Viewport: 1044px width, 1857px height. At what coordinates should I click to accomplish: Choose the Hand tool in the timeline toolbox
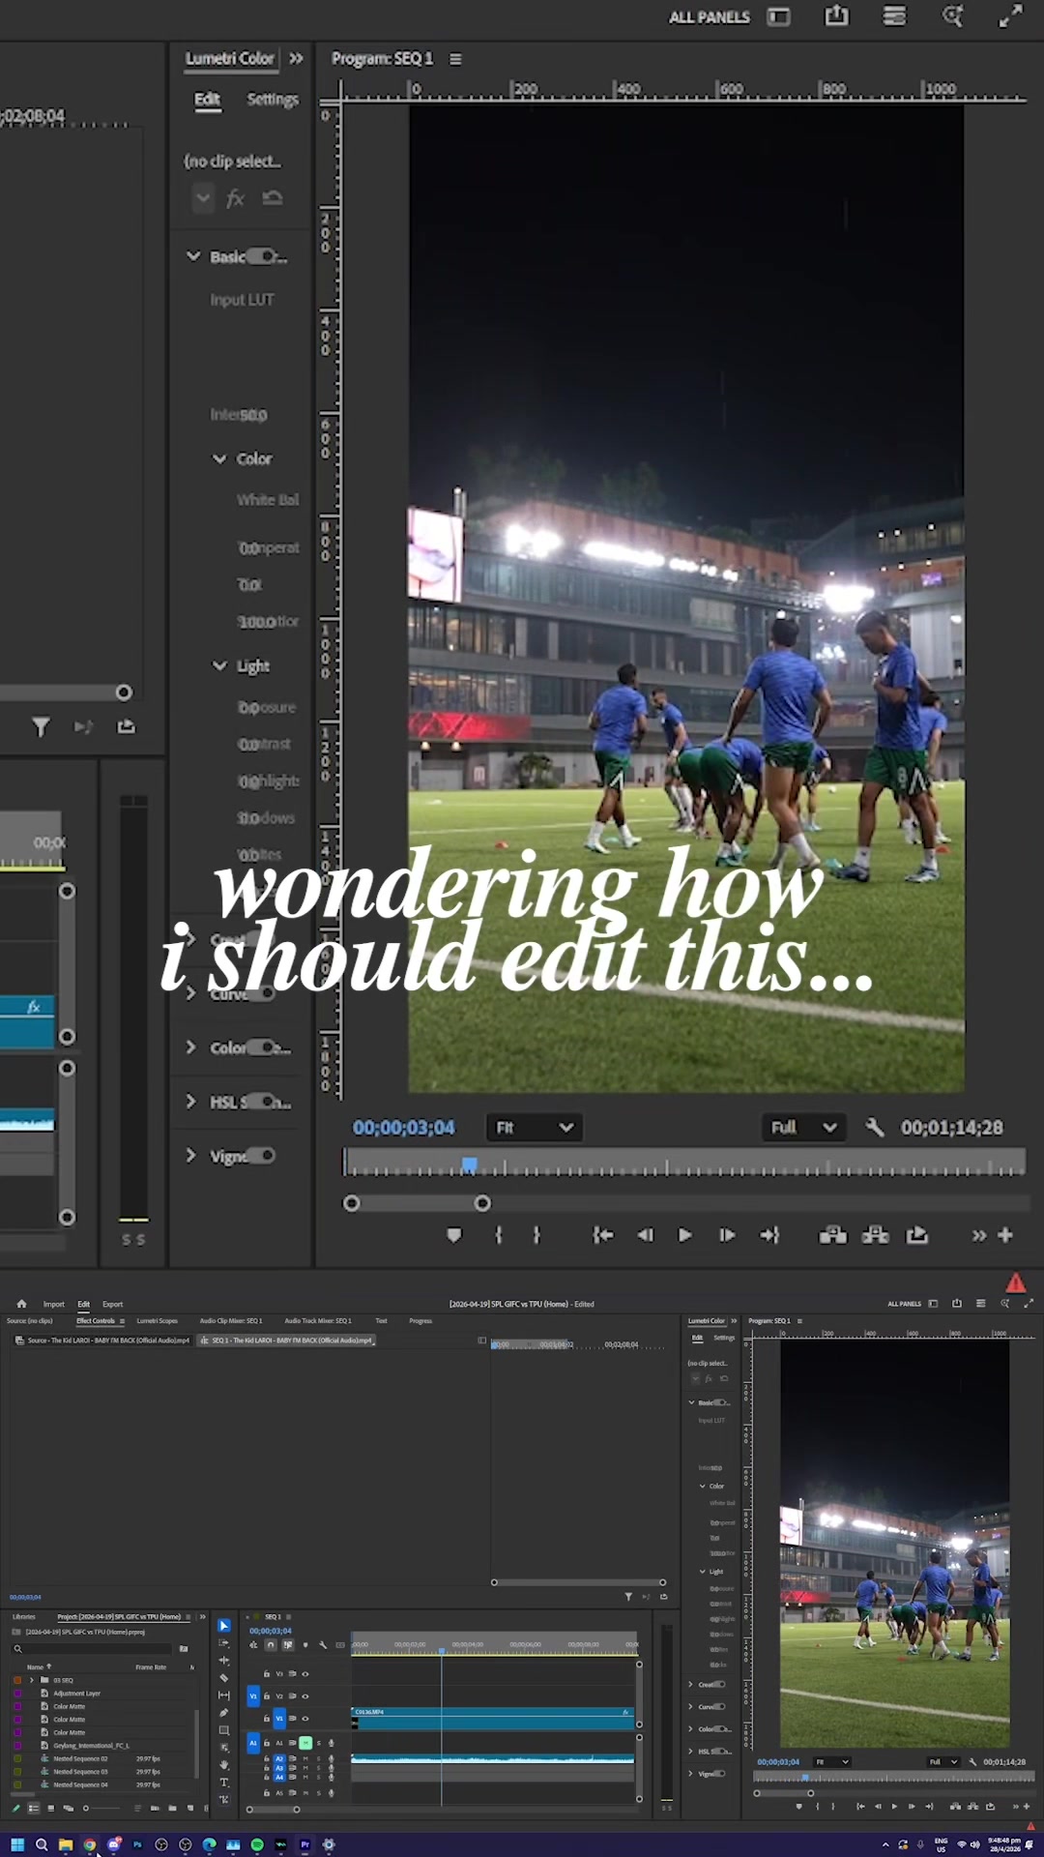click(224, 1765)
